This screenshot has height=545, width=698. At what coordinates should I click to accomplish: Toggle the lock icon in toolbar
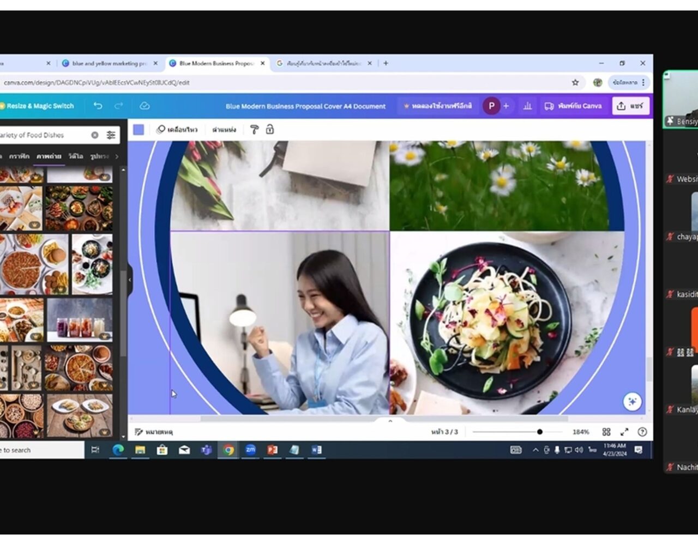coord(270,130)
